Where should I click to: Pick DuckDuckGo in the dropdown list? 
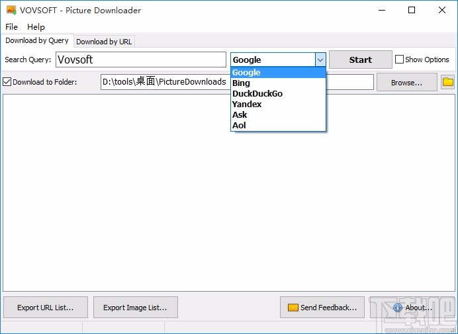click(278, 94)
